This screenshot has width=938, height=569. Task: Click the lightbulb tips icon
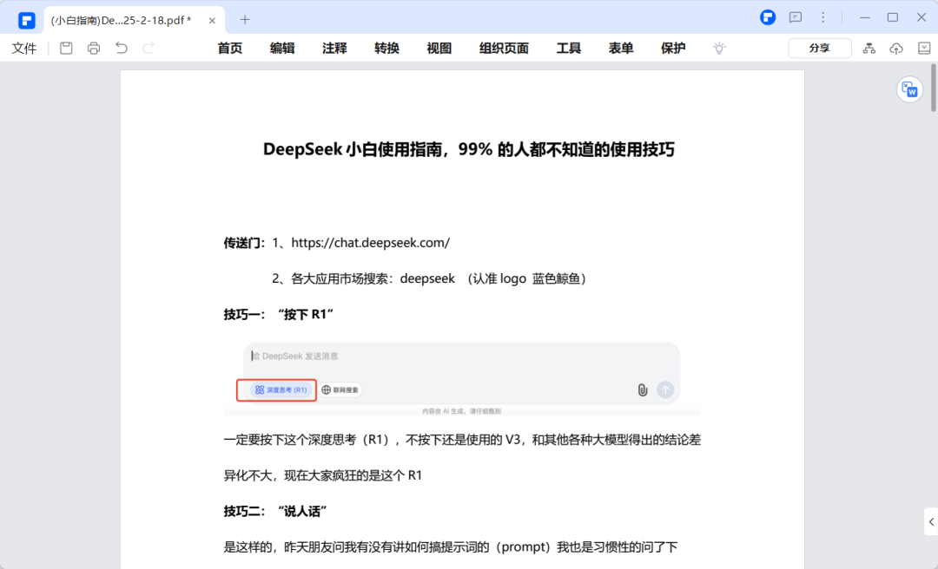[720, 49]
